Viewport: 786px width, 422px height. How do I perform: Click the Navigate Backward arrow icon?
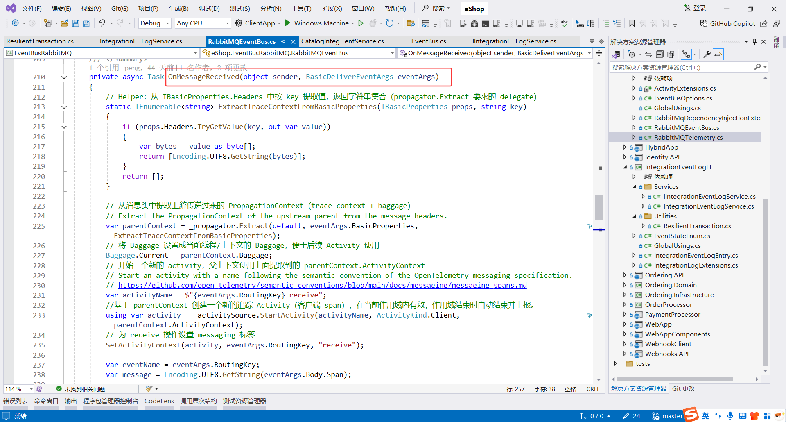pos(15,23)
